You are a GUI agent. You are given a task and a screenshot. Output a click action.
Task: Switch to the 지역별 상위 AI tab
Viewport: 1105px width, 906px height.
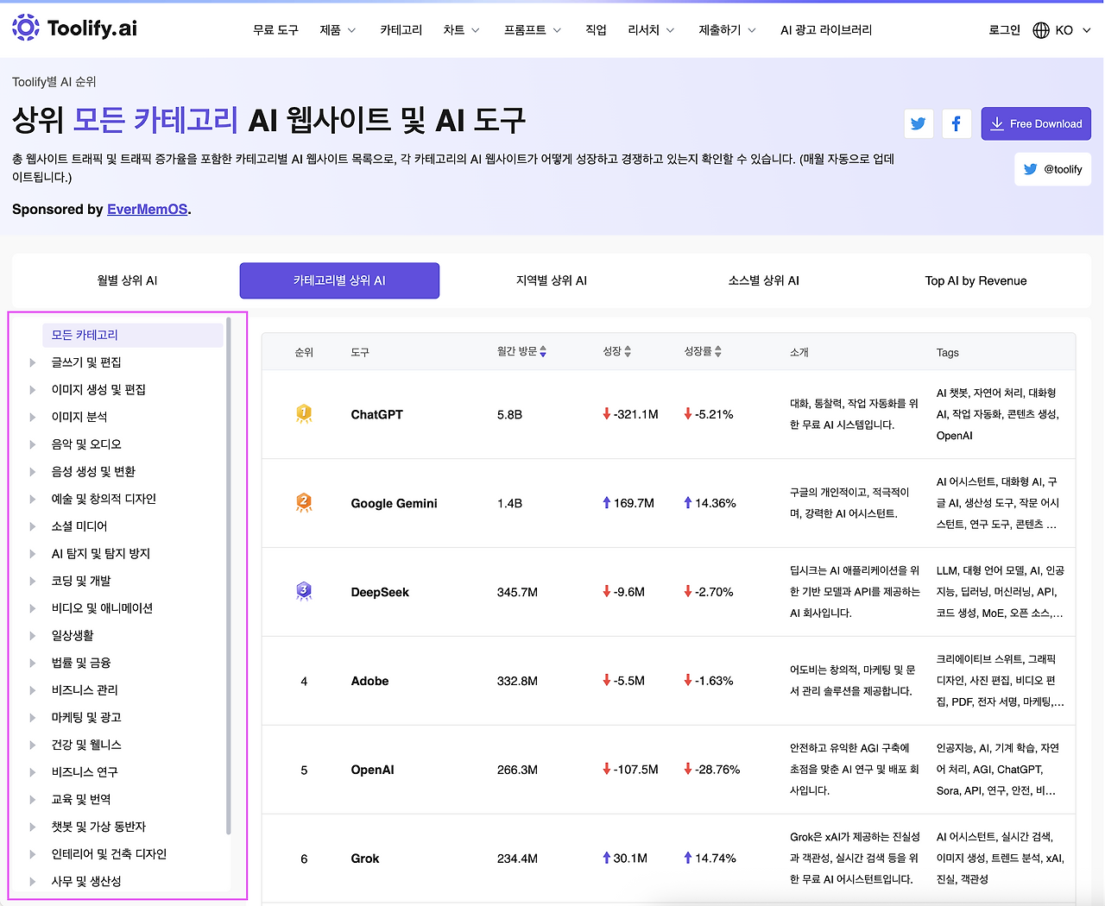coord(552,280)
